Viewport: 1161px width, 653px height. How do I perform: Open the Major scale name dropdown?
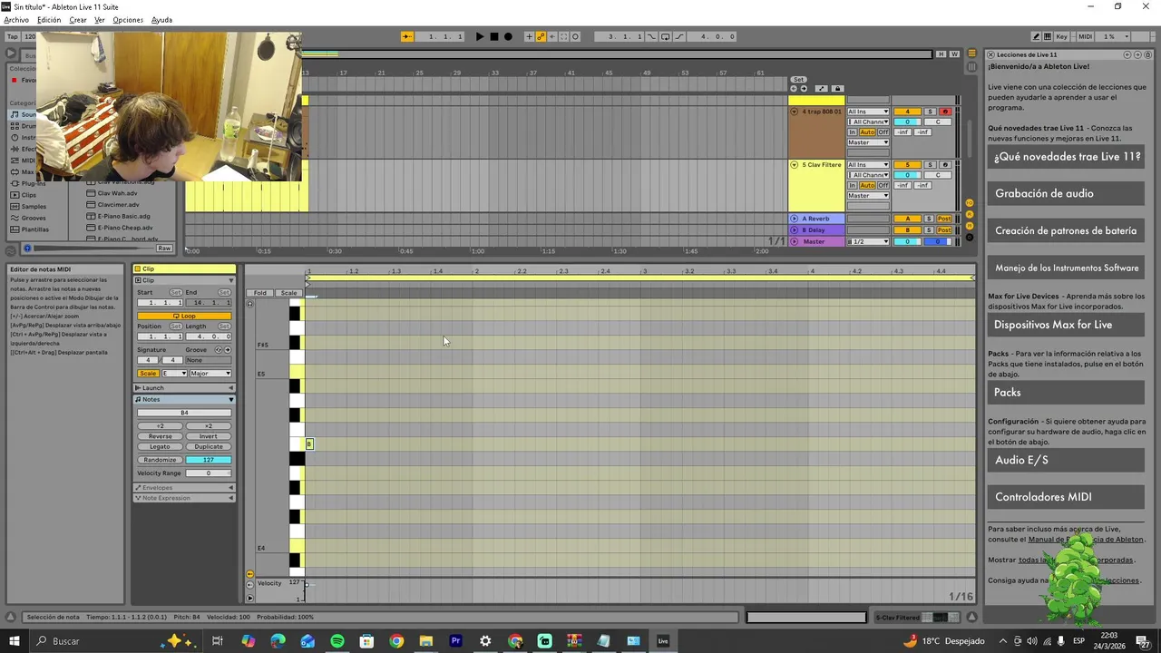click(x=210, y=374)
